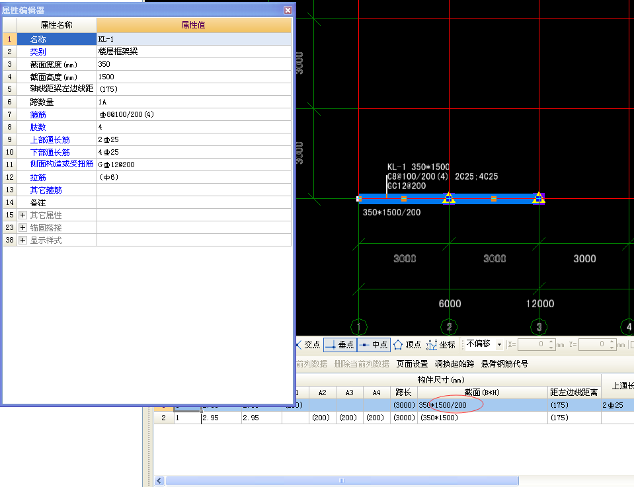Click the empty 备注 value cell
This screenshot has width=634, height=487.
(194, 202)
